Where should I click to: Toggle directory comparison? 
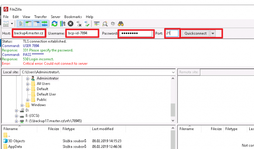105,24
